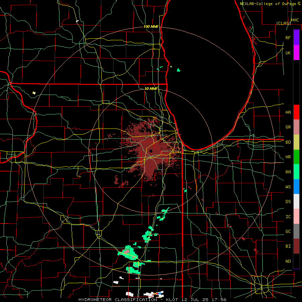Click the "HA" legend label

(288, 112)
